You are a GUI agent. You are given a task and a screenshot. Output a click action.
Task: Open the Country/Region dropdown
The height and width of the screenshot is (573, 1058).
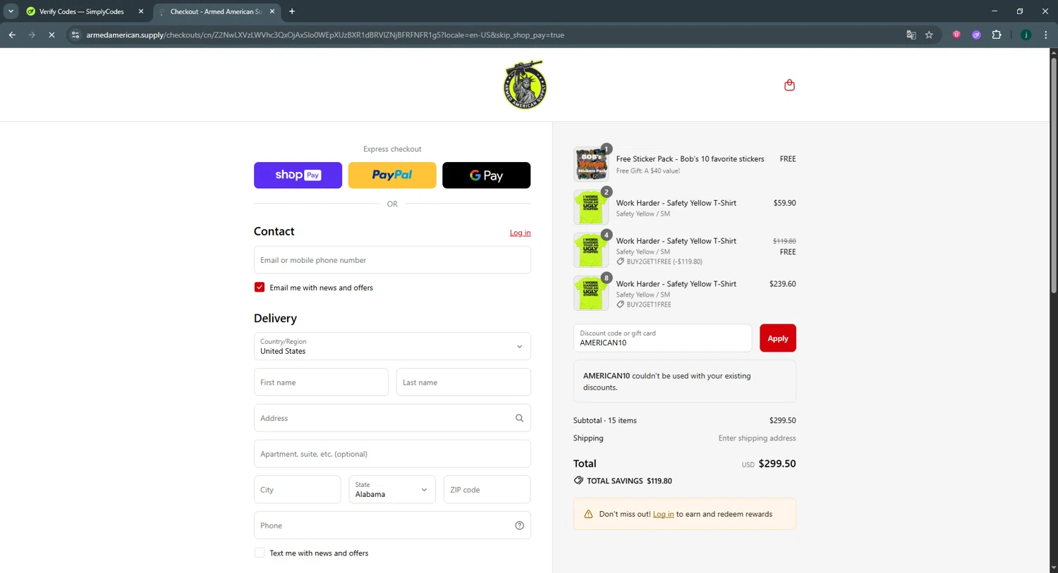[392, 346]
